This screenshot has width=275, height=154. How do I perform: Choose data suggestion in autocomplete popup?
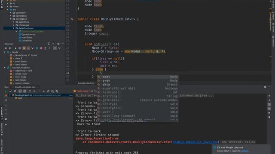click(137, 85)
